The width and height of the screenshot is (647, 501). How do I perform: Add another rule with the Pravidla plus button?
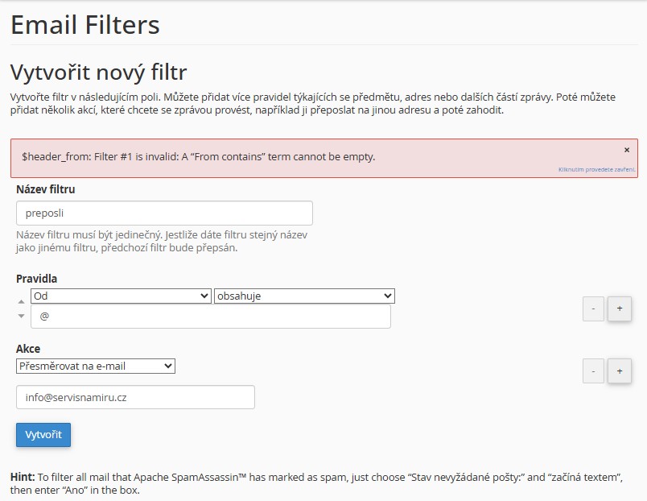[619, 308]
